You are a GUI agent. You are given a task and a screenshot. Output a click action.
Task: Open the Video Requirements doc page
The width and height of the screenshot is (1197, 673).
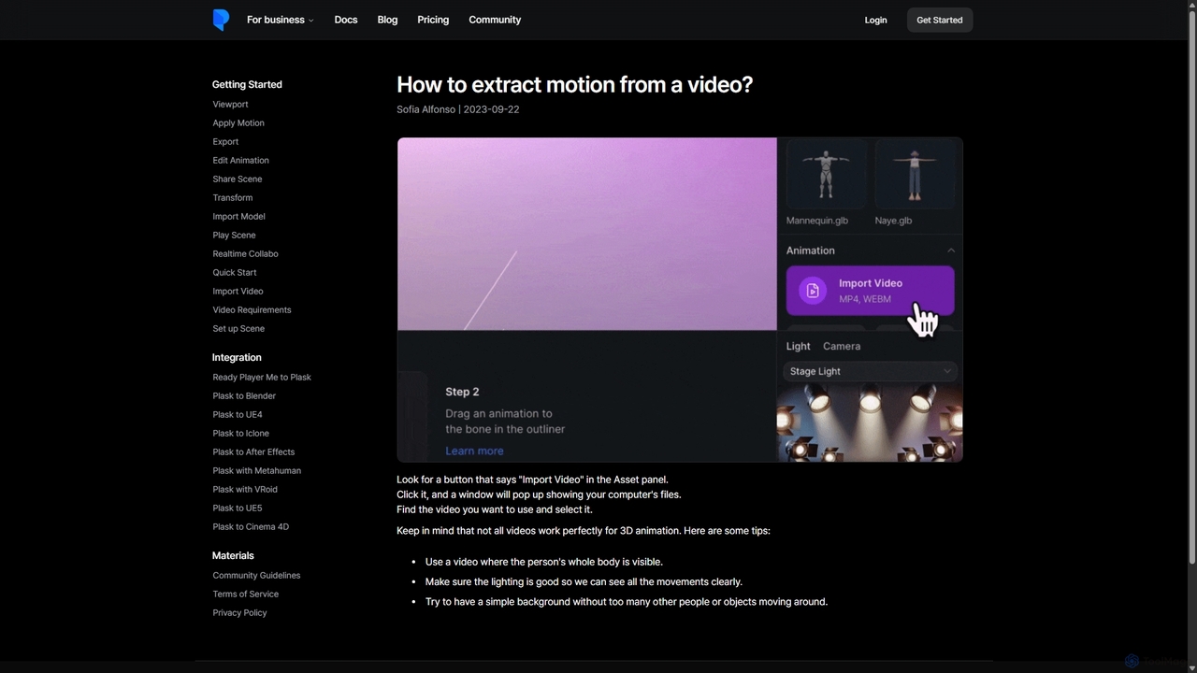(x=252, y=310)
